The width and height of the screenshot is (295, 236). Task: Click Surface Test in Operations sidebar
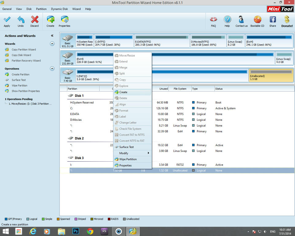(19, 80)
